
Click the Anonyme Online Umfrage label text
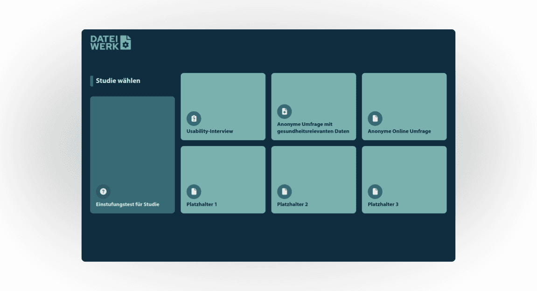coord(400,131)
